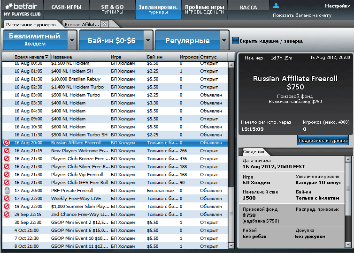354x253 pixels.
Task: Click the user account icon near Настройки
Action: pos(276,6)
